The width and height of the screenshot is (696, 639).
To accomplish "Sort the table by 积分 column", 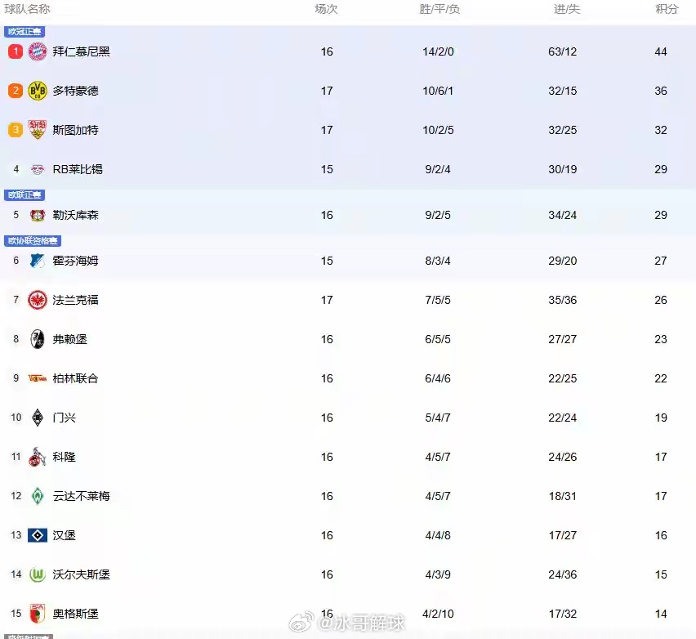I will click(667, 9).
